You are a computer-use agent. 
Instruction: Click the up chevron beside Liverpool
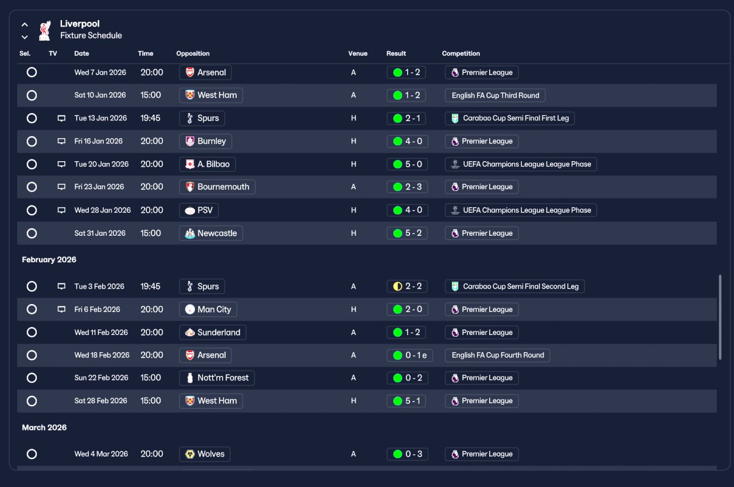pos(25,25)
